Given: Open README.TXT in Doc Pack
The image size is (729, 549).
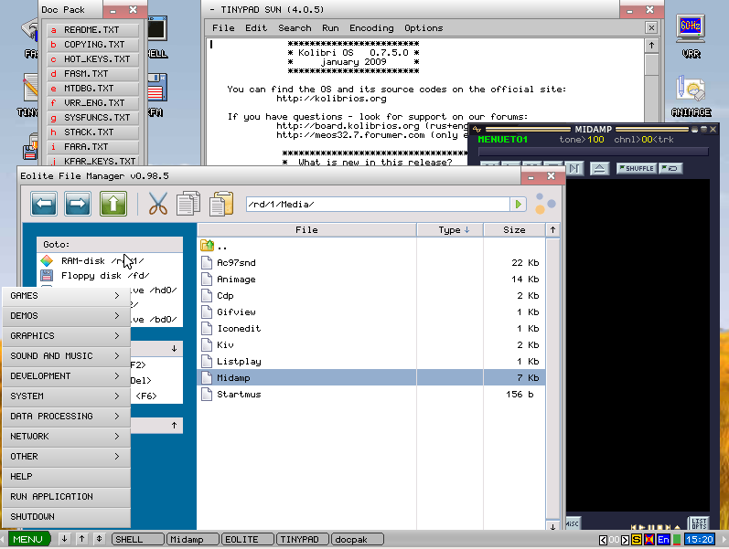Looking at the screenshot, I should 93,30.
